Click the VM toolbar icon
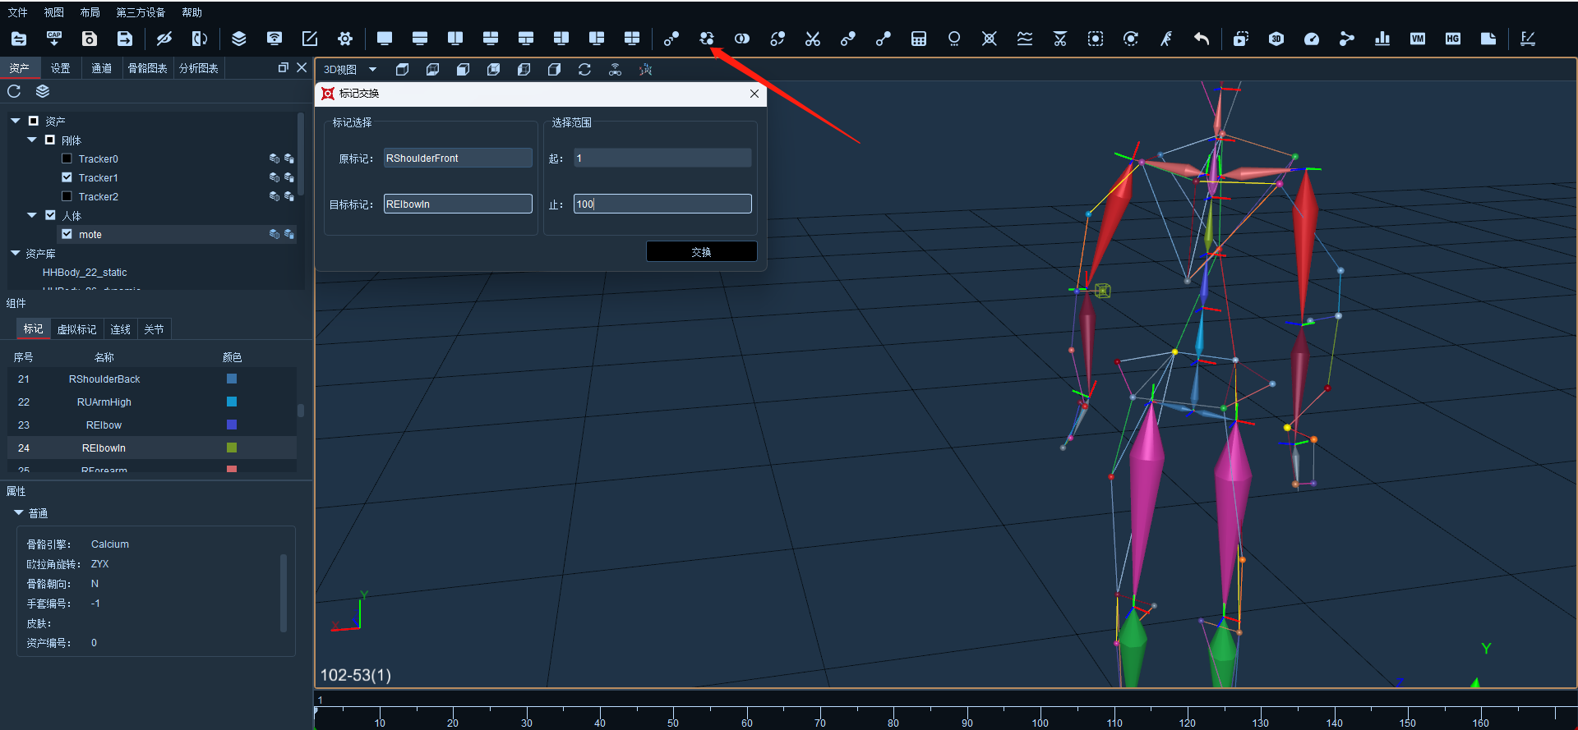This screenshot has height=730, width=1578. click(1418, 39)
